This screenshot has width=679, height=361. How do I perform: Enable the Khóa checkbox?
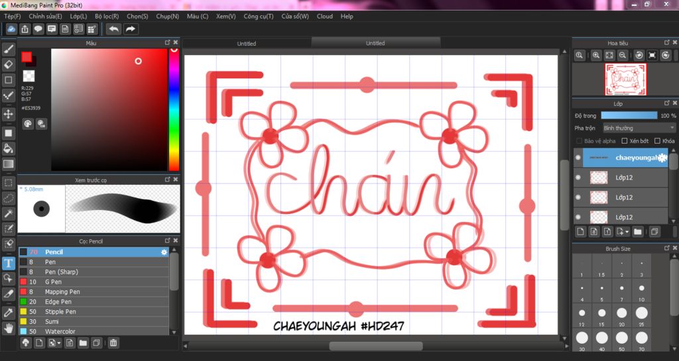tap(657, 141)
